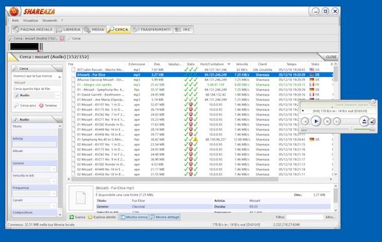This screenshot has width=382, height=242.
Task: Open the Rete menu
Action: click(16, 21)
